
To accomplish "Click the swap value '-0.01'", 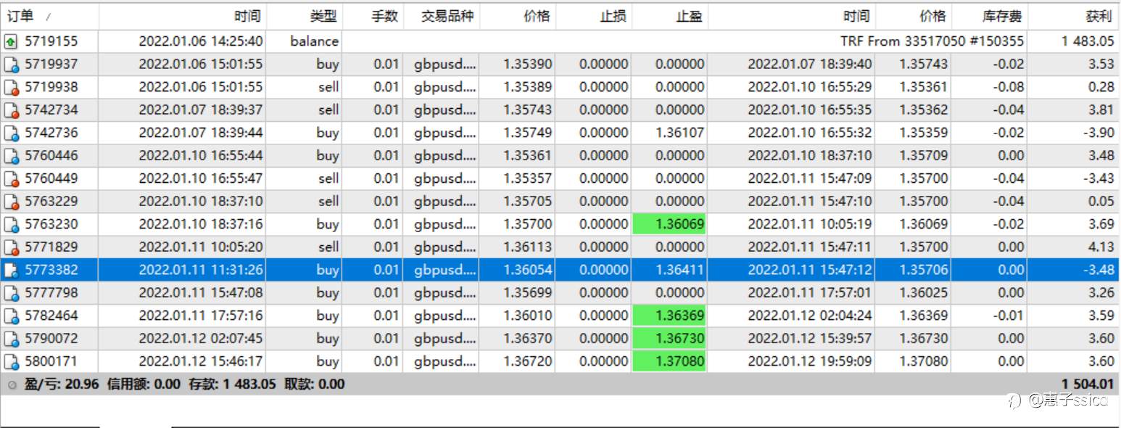I will click(1009, 316).
